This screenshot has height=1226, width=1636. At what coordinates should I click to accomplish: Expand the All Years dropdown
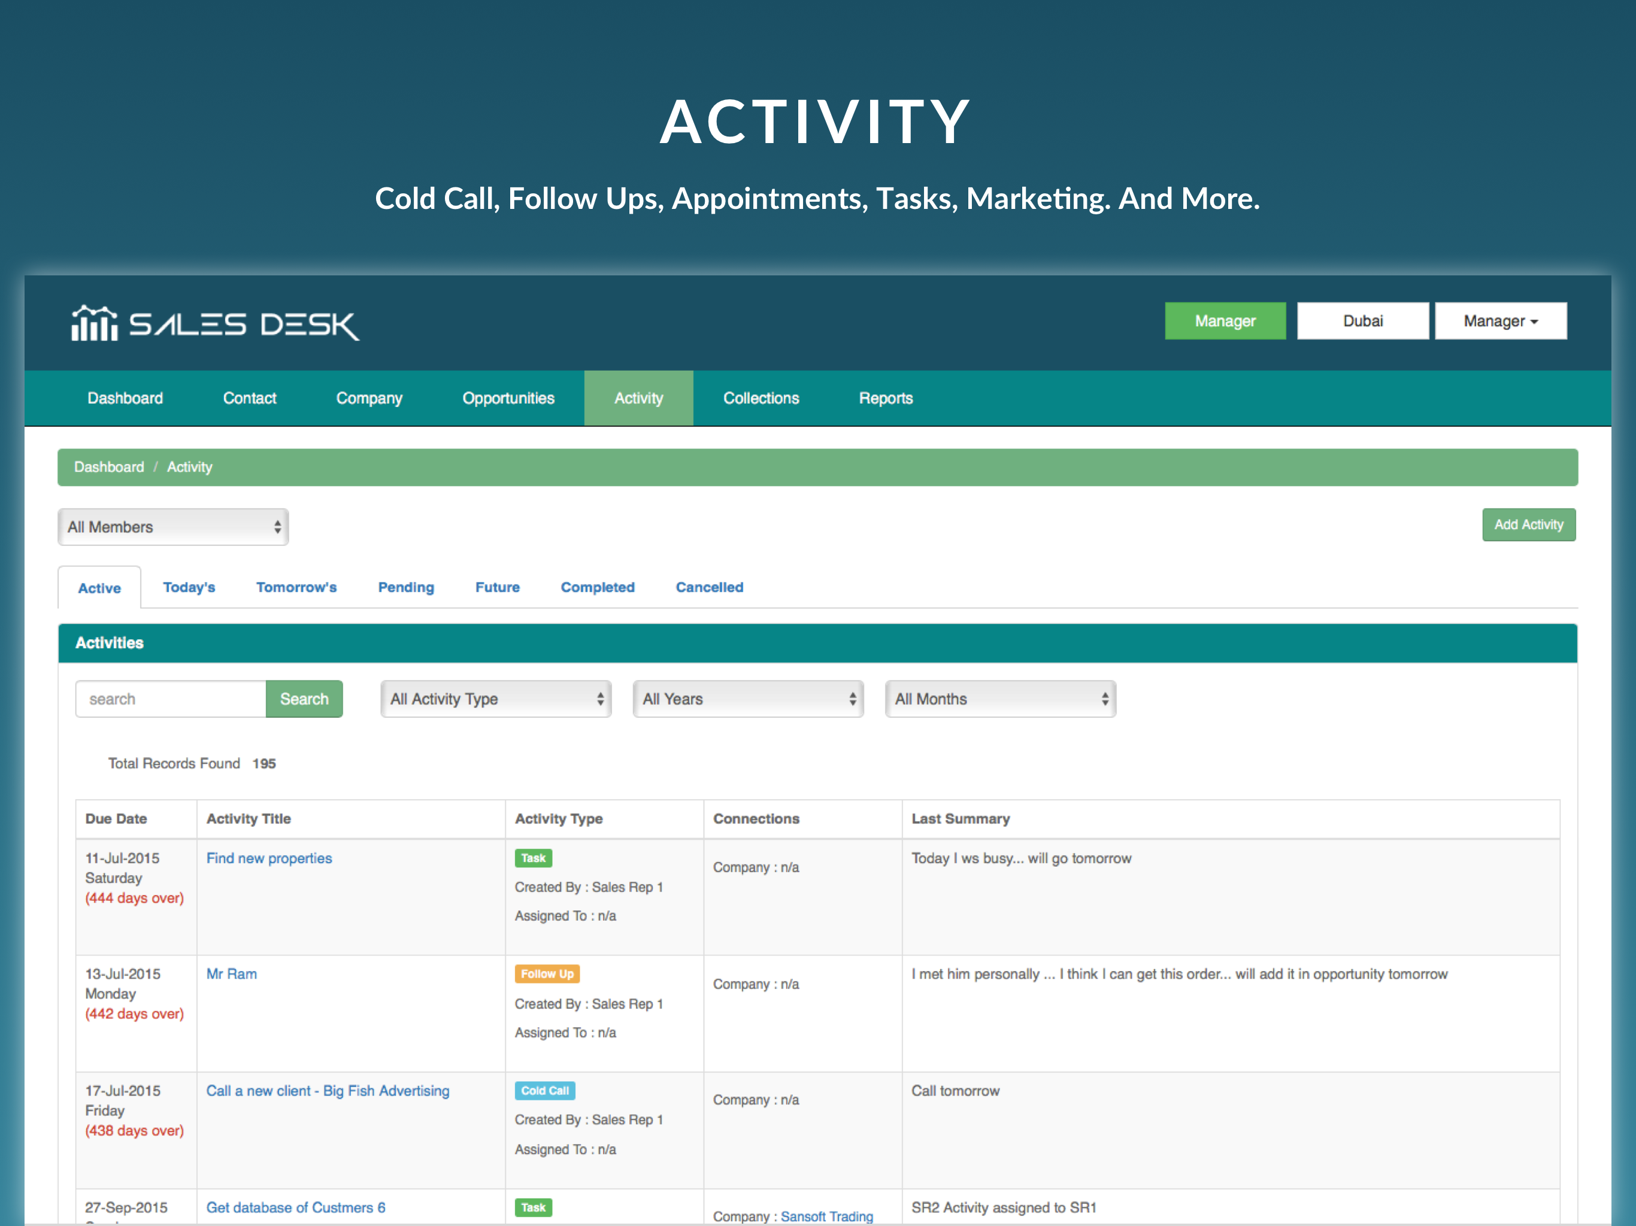(x=748, y=699)
